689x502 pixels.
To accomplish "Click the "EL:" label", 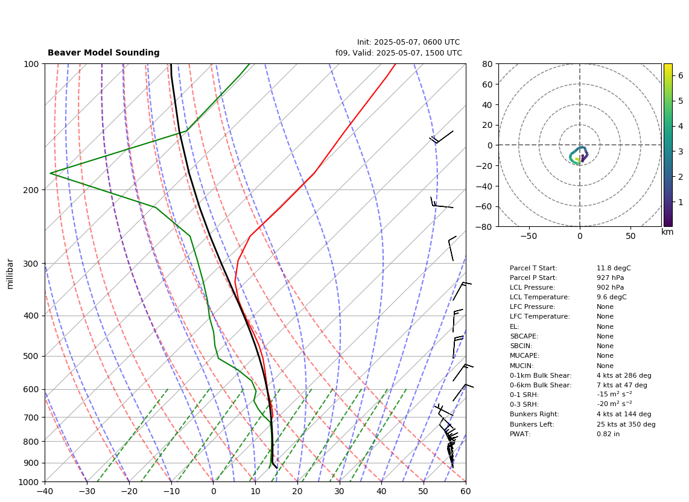I will tap(514, 326).
